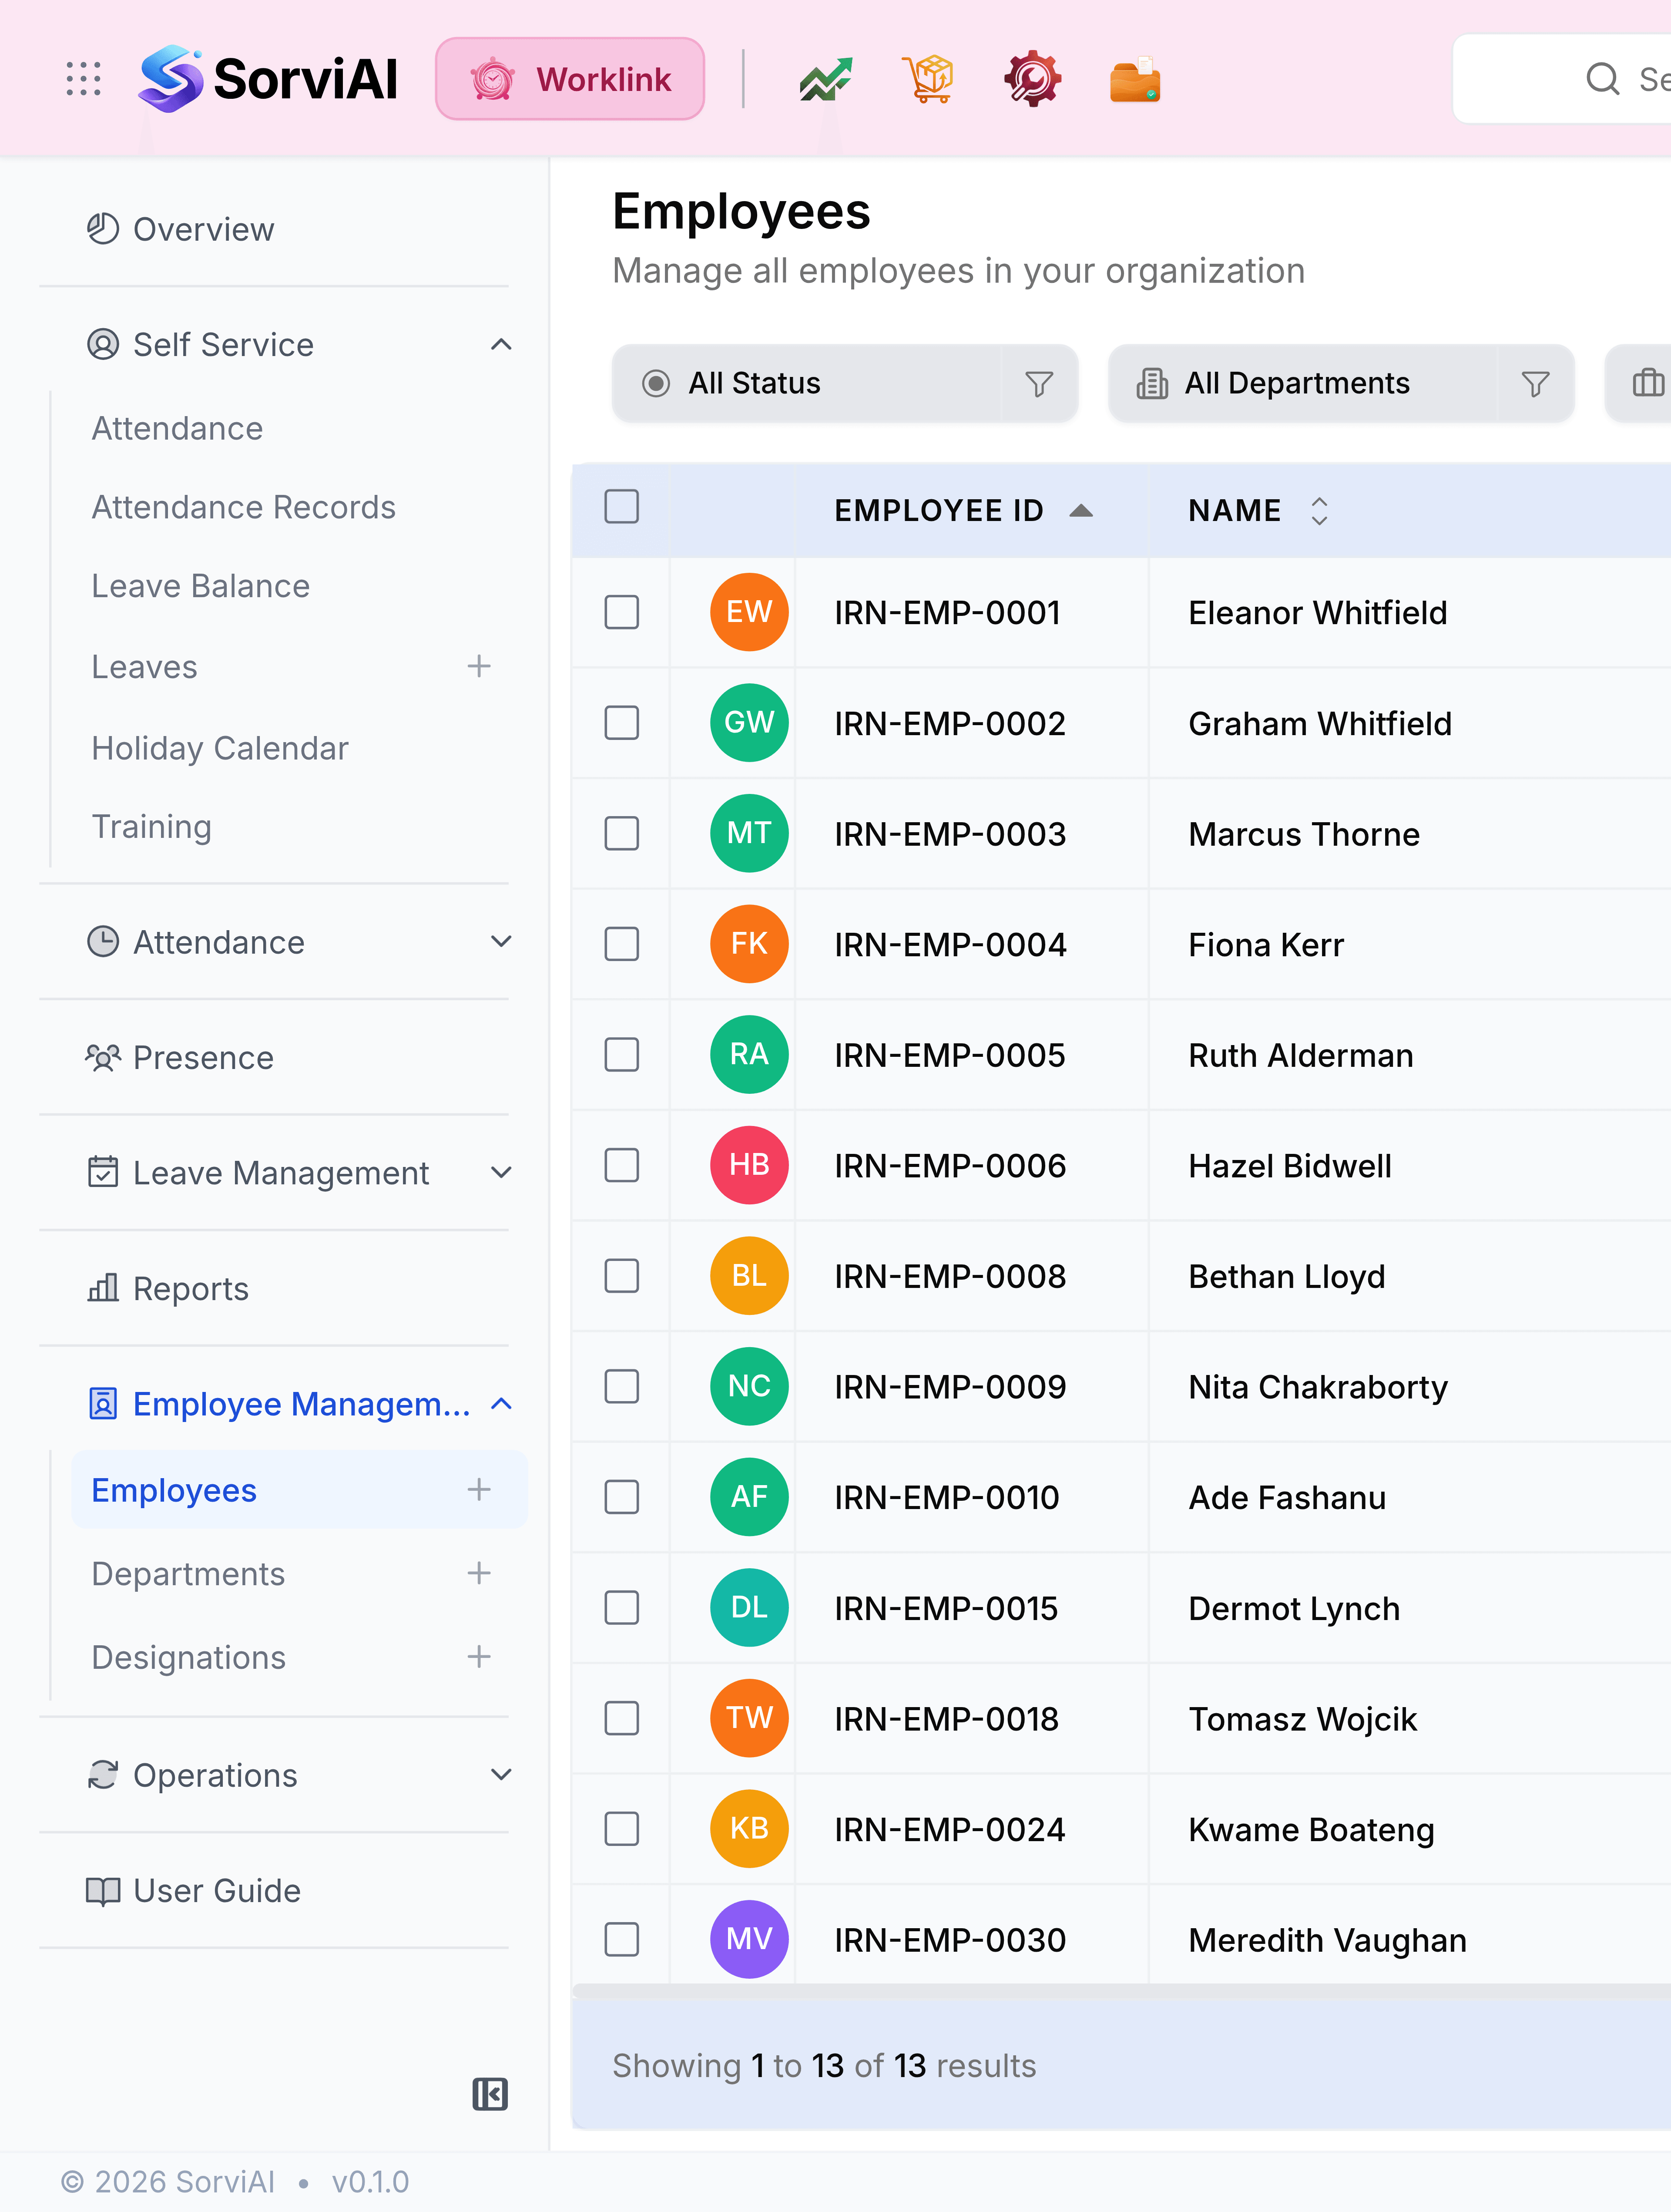Image resolution: width=1671 pixels, height=2212 pixels.
Task: Click the DL avatar for Dermot Lynch
Action: 749,1607
